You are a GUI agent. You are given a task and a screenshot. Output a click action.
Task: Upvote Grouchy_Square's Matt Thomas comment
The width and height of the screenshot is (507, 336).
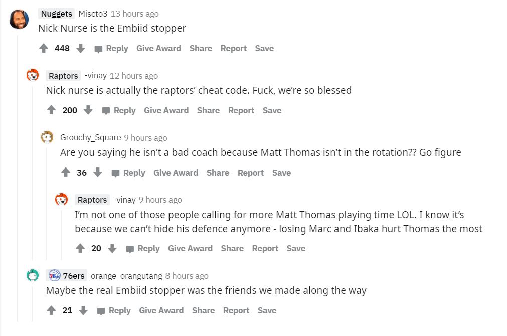66,173
